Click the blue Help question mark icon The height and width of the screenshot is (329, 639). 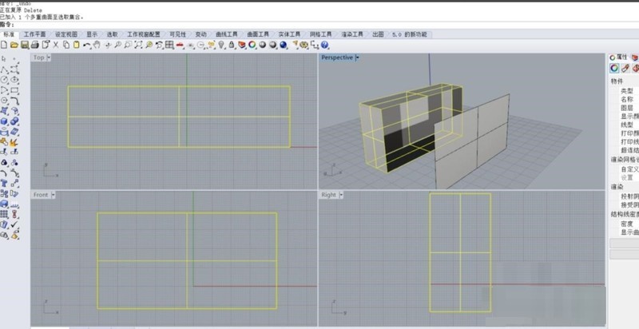coord(325,45)
